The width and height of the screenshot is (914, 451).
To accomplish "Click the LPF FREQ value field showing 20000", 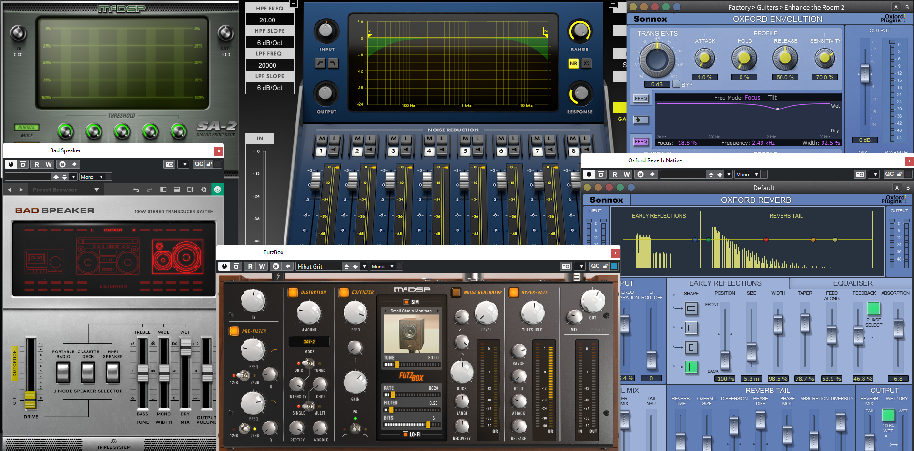I will click(270, 65).
